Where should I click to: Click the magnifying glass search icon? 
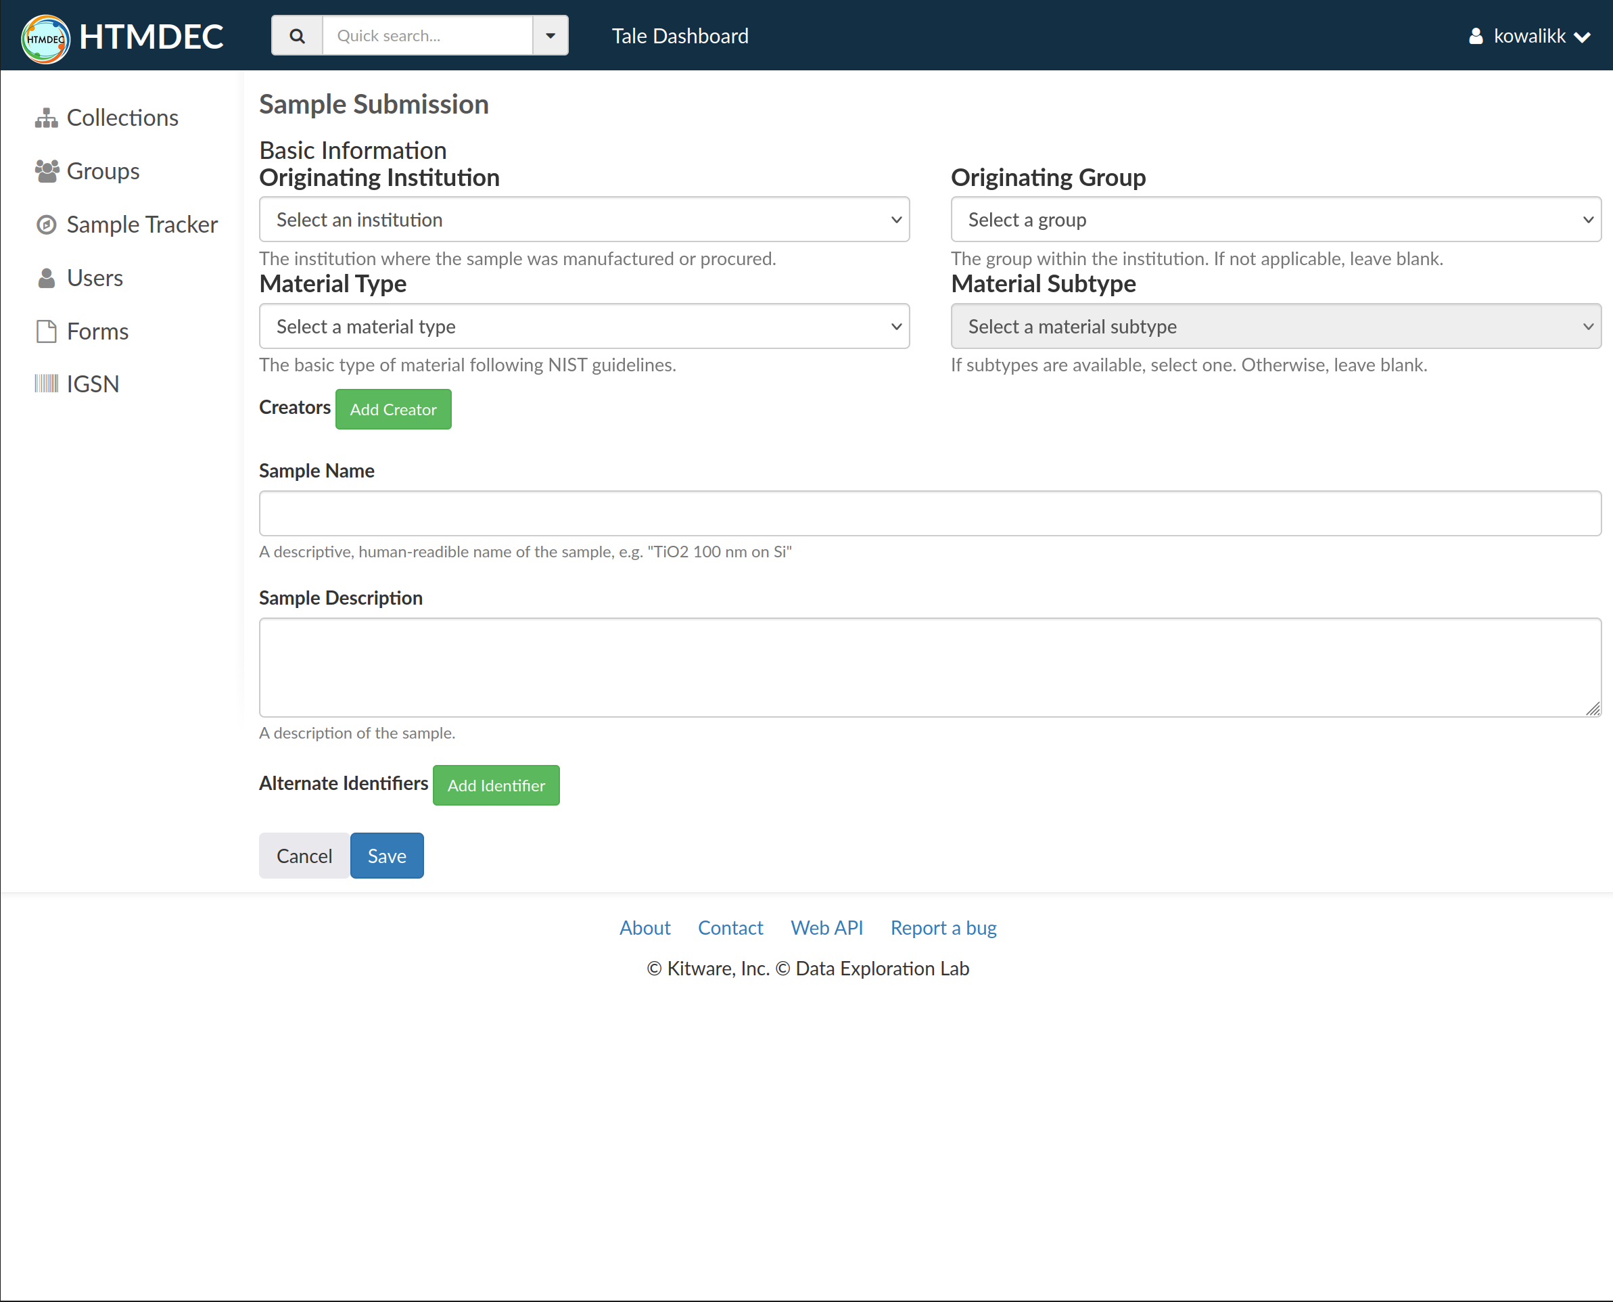click(x=297, y=36)
